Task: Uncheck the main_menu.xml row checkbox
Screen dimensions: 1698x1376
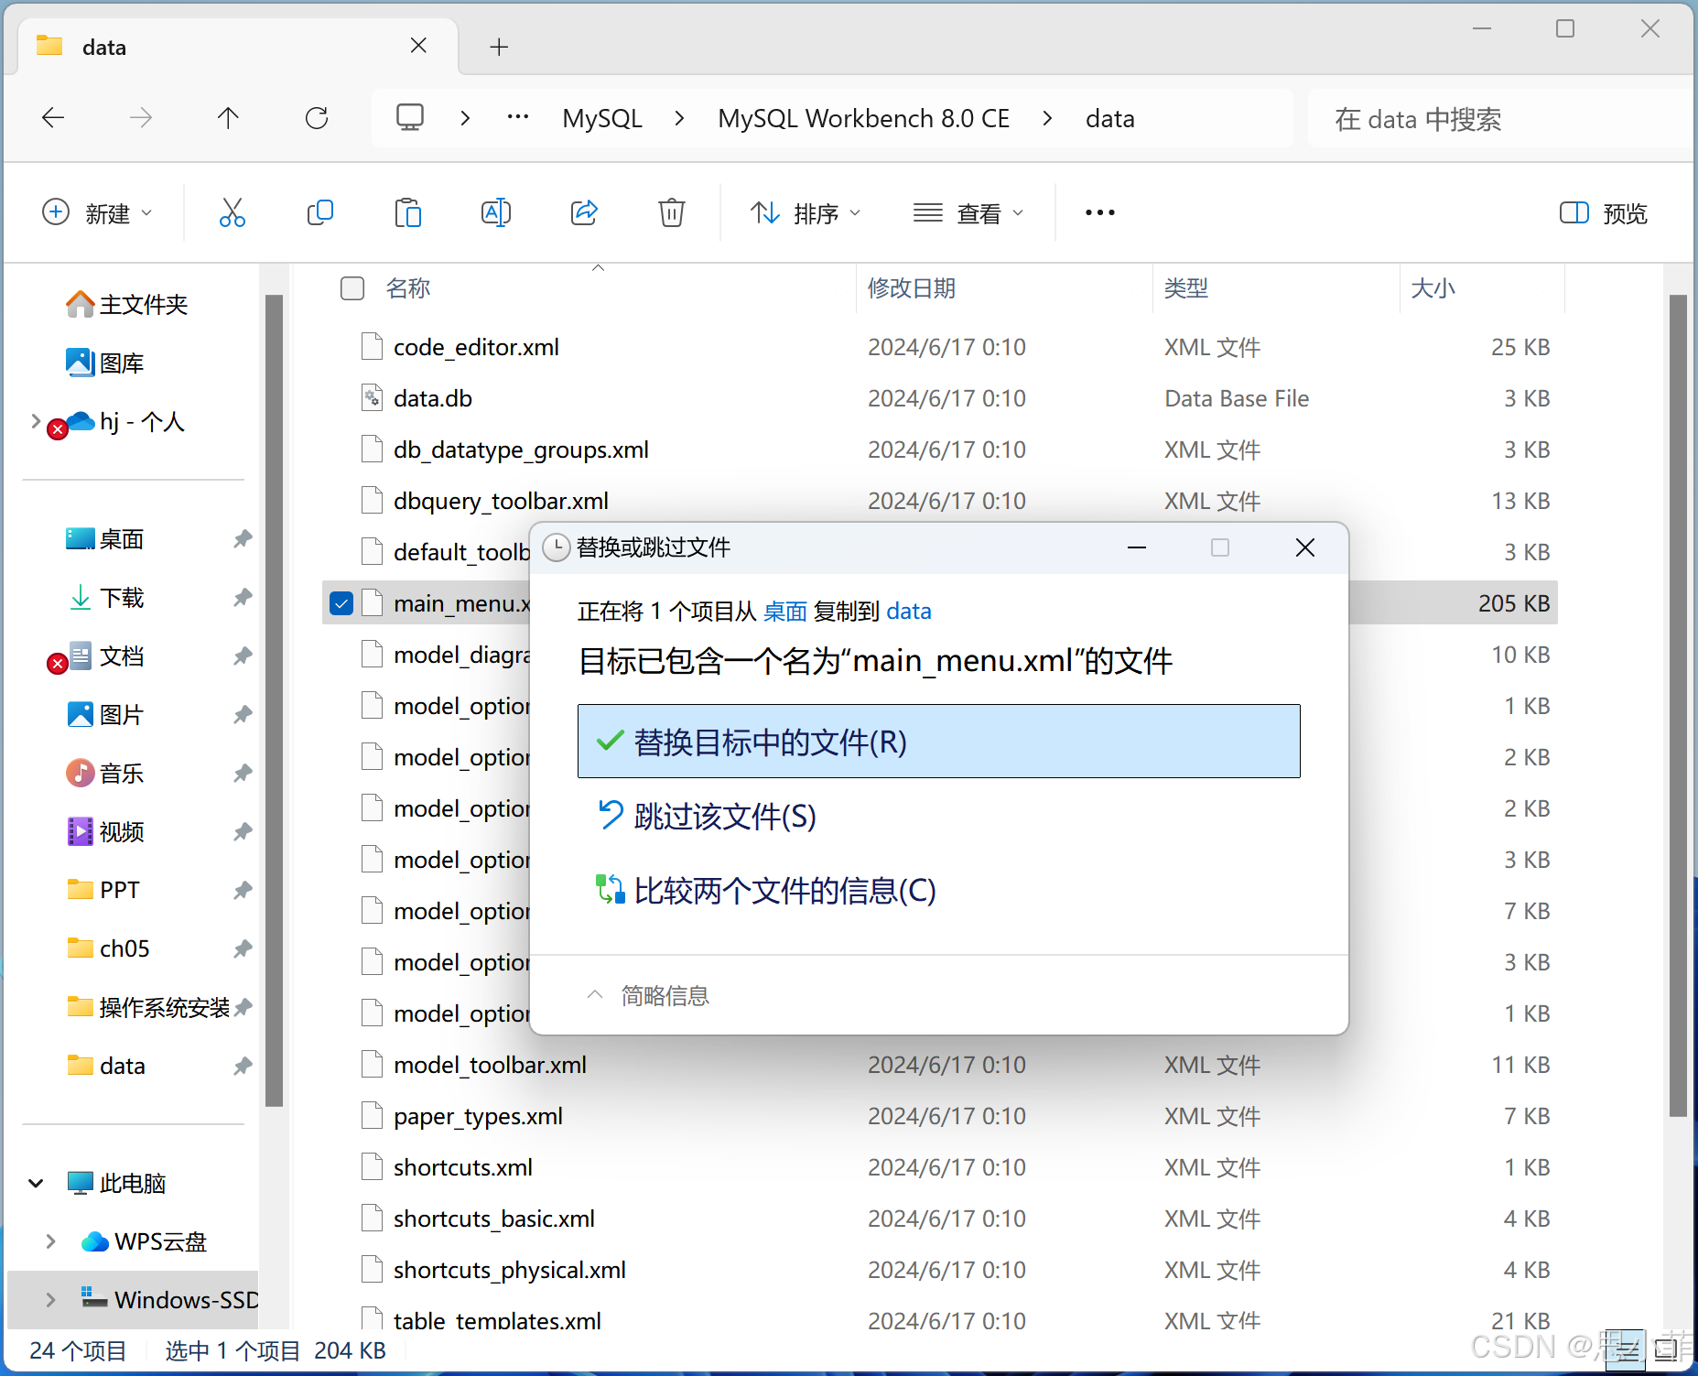Action: [x=341, y=603]
